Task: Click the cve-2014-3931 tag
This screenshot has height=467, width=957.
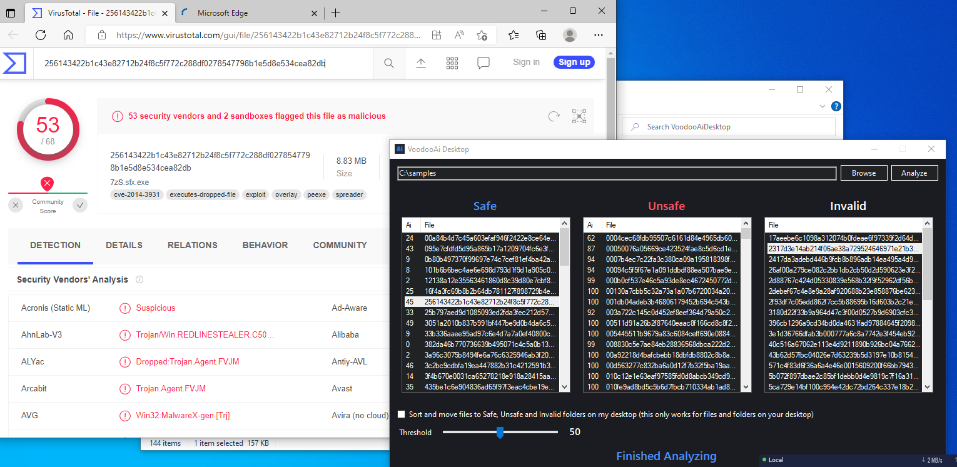Action: tap(138, 194)
